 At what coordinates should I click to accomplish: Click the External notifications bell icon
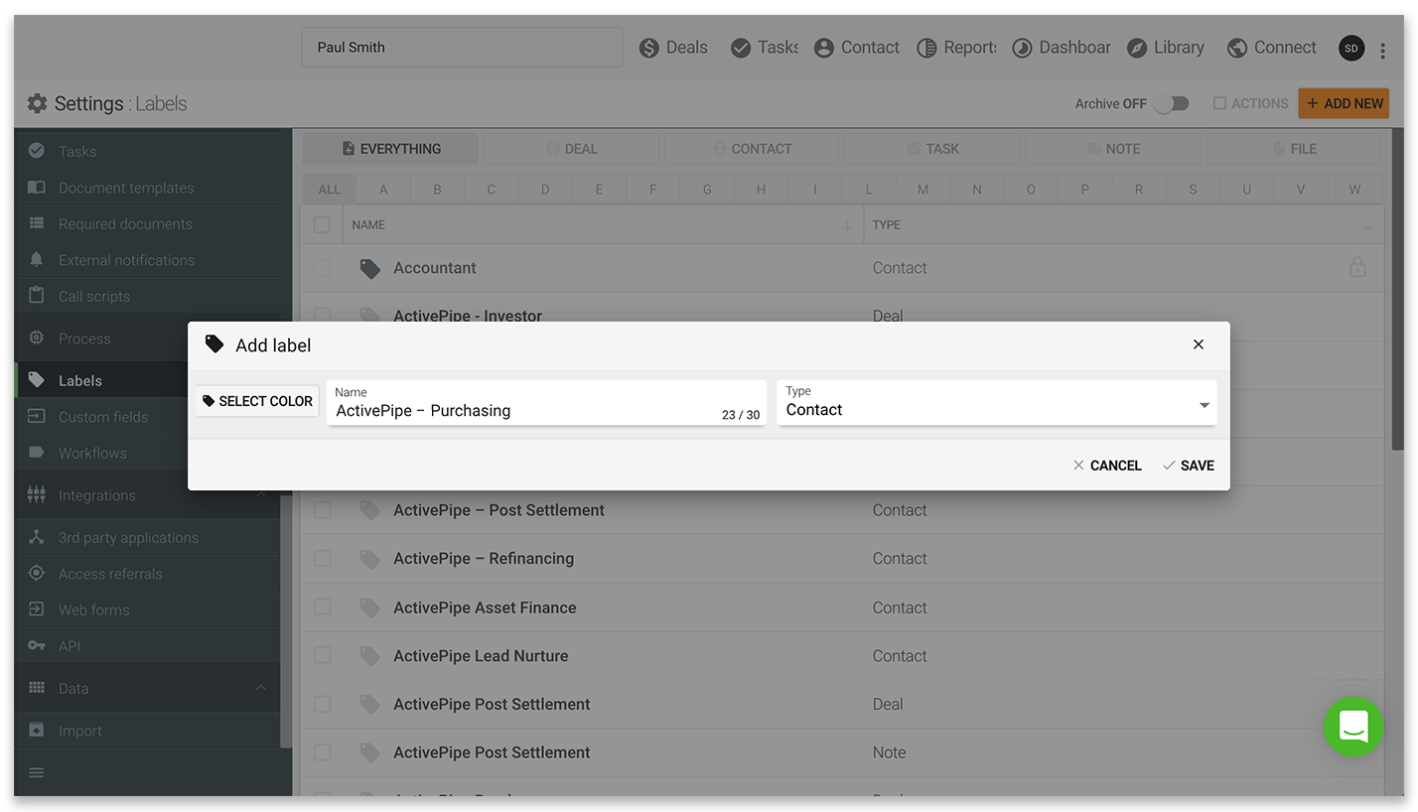pyautogui.click(x=37, y=259)
